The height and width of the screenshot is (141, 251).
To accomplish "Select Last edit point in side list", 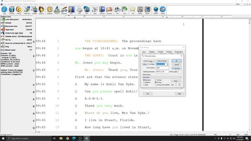I will click(16, 19).
